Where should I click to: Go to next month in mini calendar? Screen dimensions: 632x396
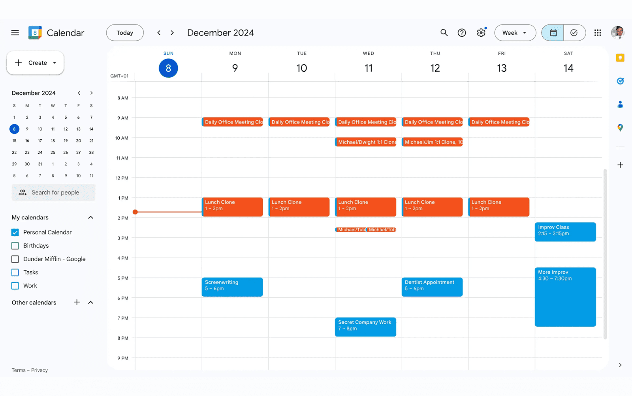(91, 93)
